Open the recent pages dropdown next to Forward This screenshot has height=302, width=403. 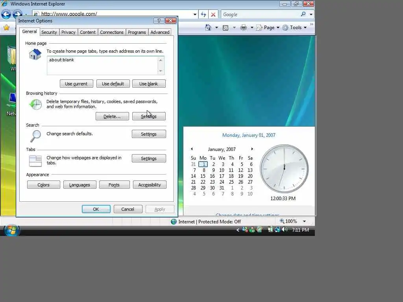[26, 15]
